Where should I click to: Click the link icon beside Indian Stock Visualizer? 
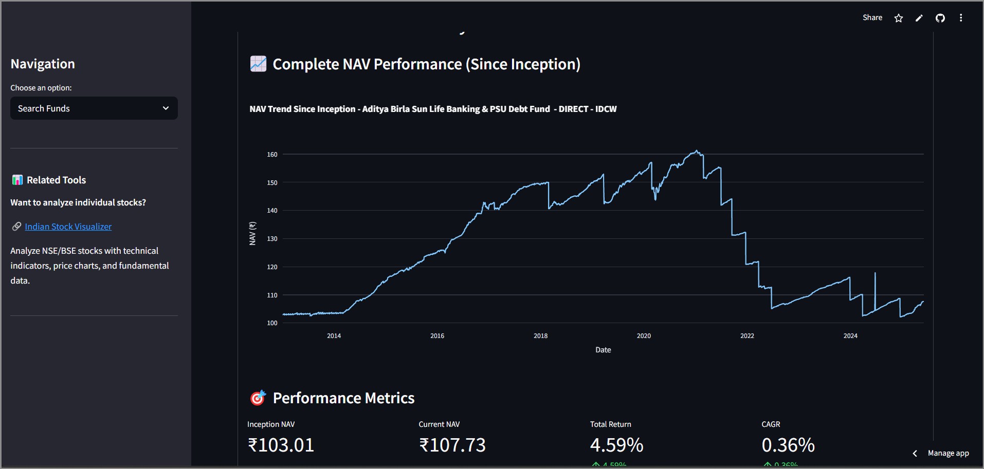(x=17, y=226)
